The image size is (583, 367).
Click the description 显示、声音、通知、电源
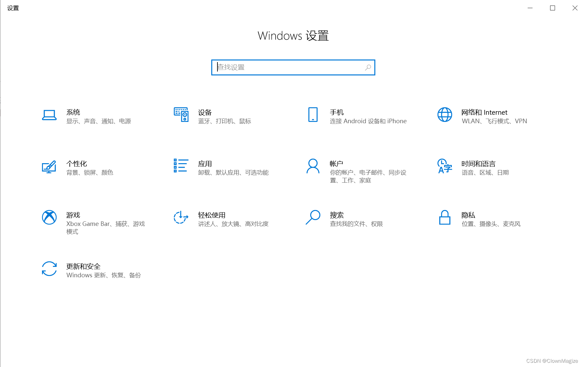tap(99, 121)
